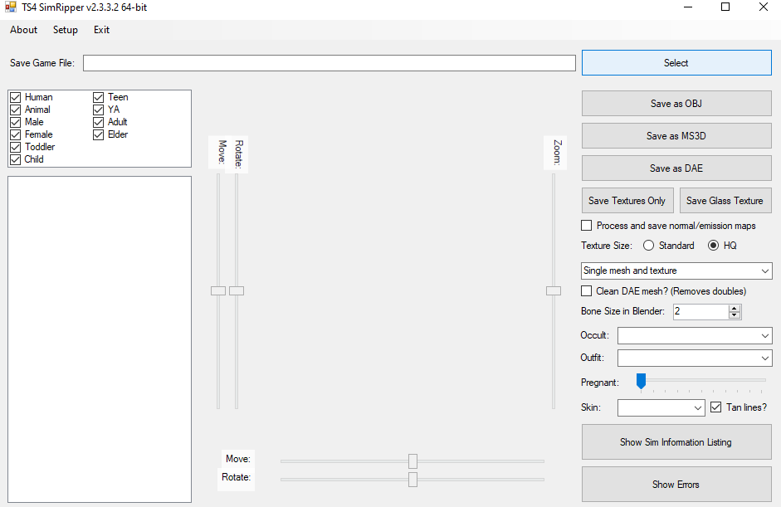Enable Clean DAE mesh checkbox

[587, 291]
